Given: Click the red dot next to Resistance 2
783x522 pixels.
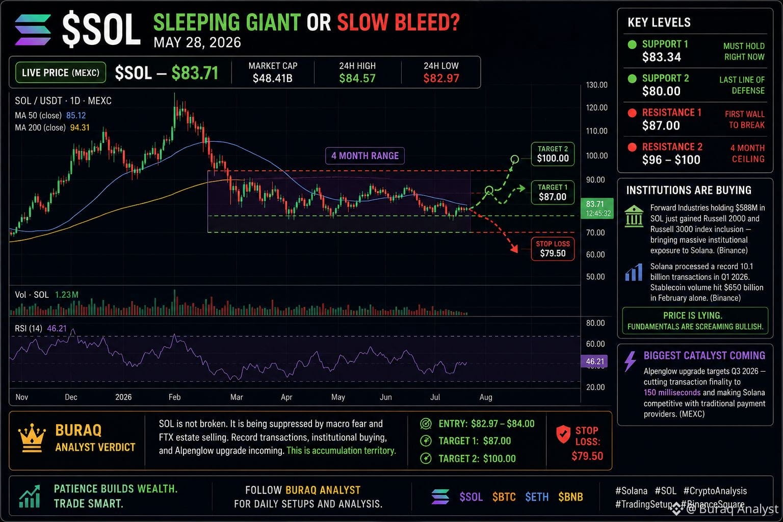Looking at the screenshot, I should 632,147.
